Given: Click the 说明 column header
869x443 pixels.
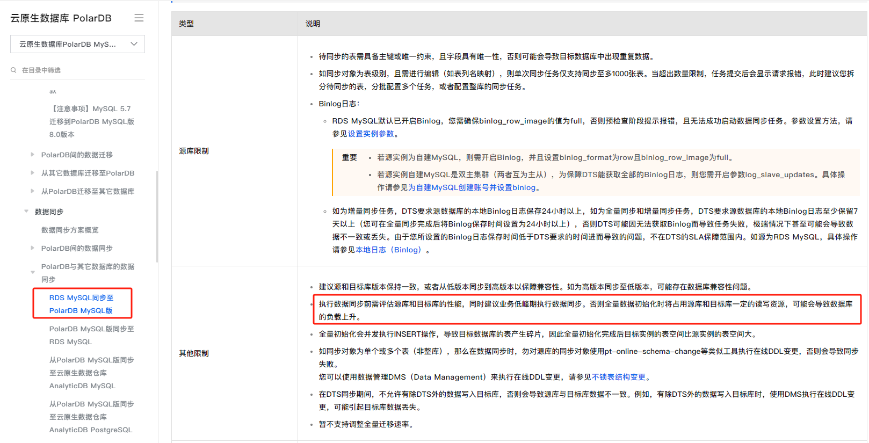Looking at the screenshot, I should 313,24.
